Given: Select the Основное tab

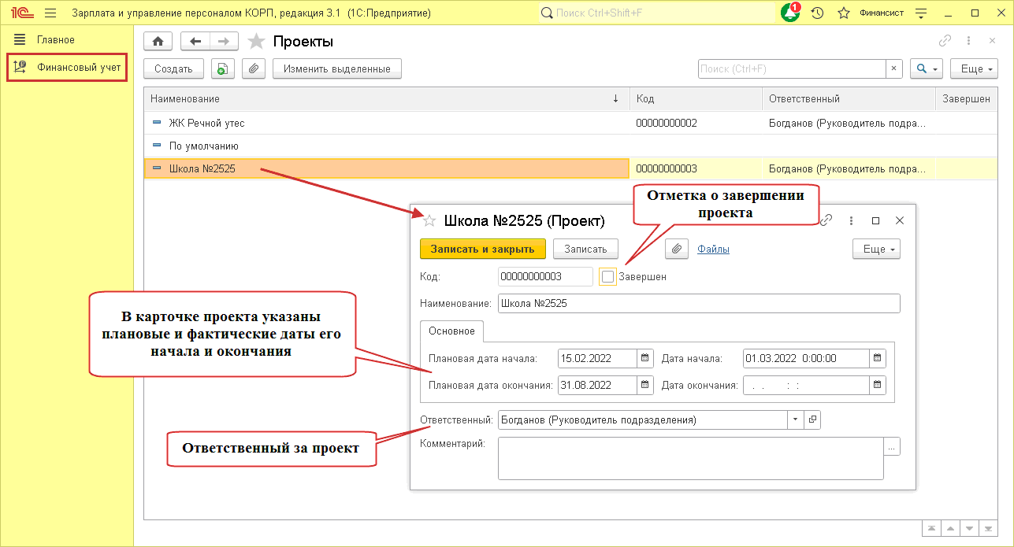Looking at the screenshot, I should point(451,331).
